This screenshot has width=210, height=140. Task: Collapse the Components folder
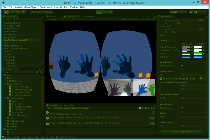[x=6, y=84]
